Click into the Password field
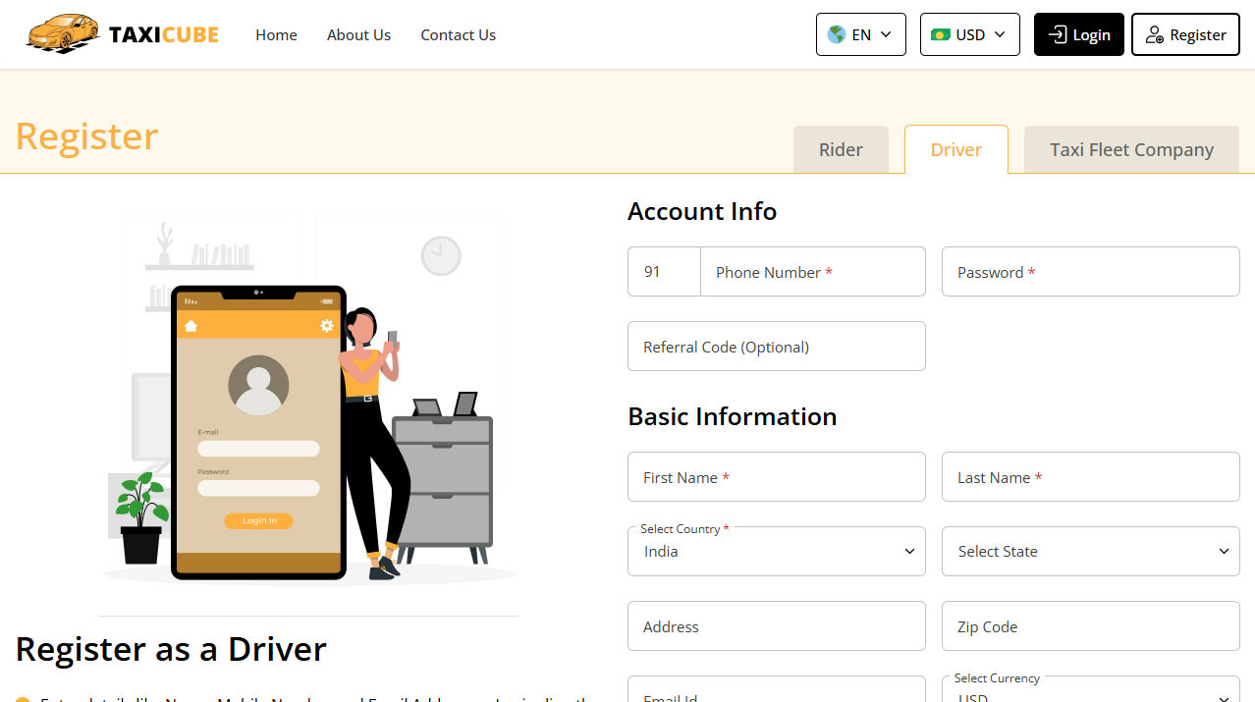 click(1090, 272)
